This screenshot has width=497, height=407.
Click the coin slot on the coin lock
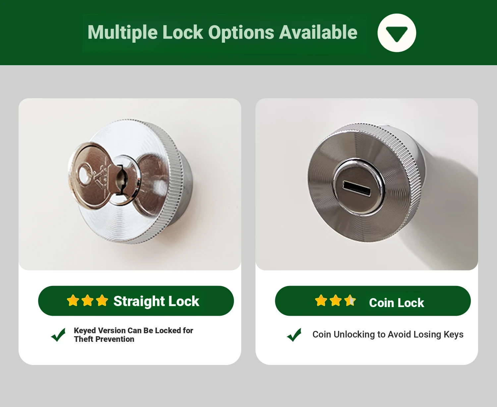tap(357, 188)
